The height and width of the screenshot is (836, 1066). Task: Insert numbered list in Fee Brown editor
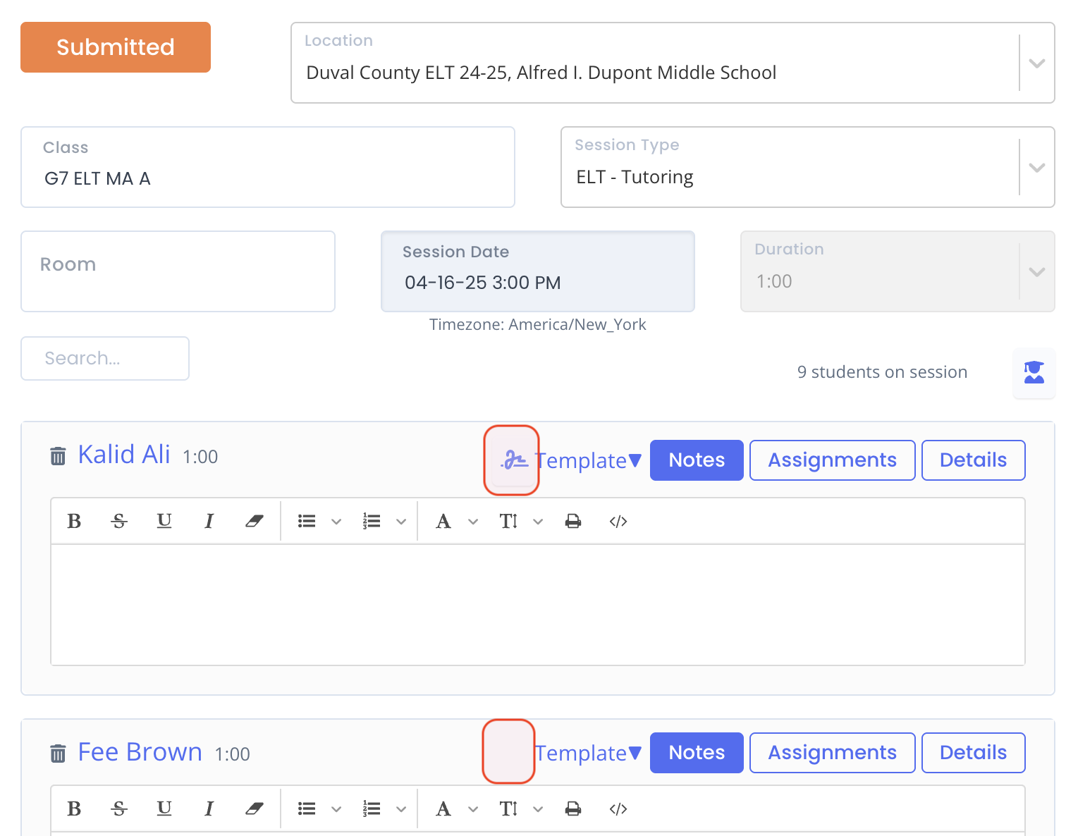[372, 809]
